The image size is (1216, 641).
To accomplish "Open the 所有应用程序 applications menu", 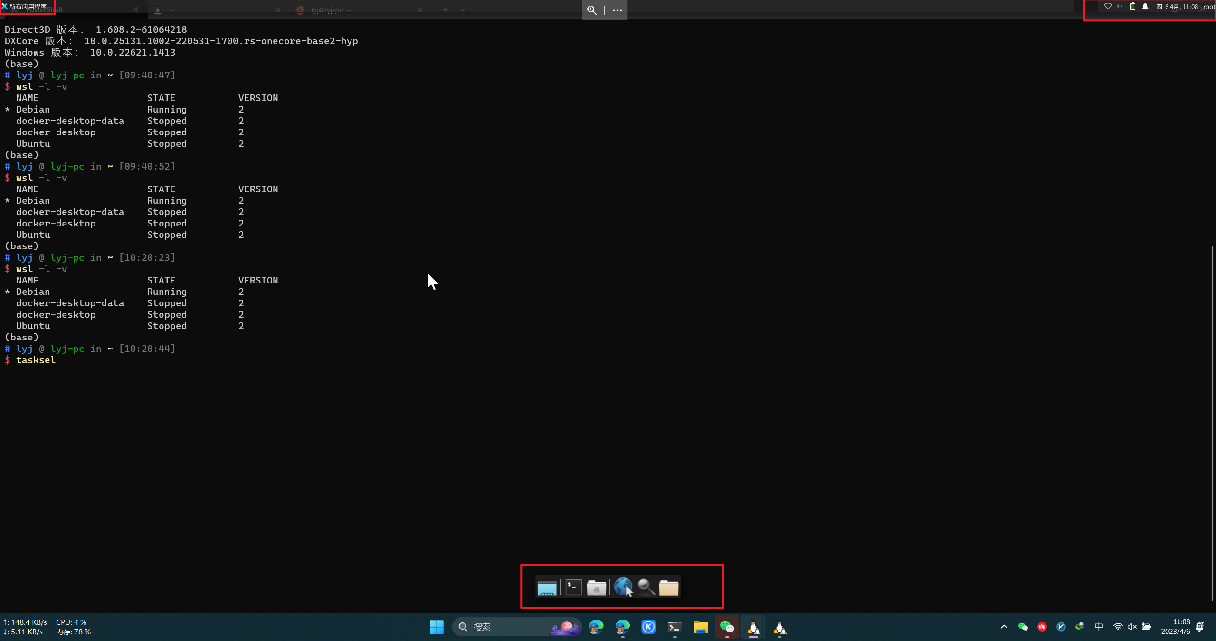I will (27, 7).
